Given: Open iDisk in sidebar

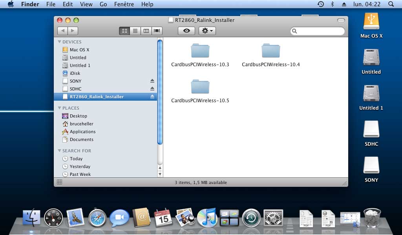Looking at the screenshot, I should point(105,73).
